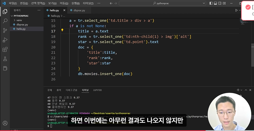The height and width of the screenshot is (131, 254).
Task: Open the 편집(E) menu
Action: (24, 3)
